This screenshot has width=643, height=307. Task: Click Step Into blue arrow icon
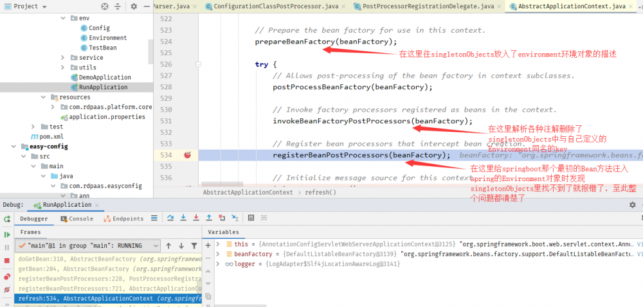[183, 218]
